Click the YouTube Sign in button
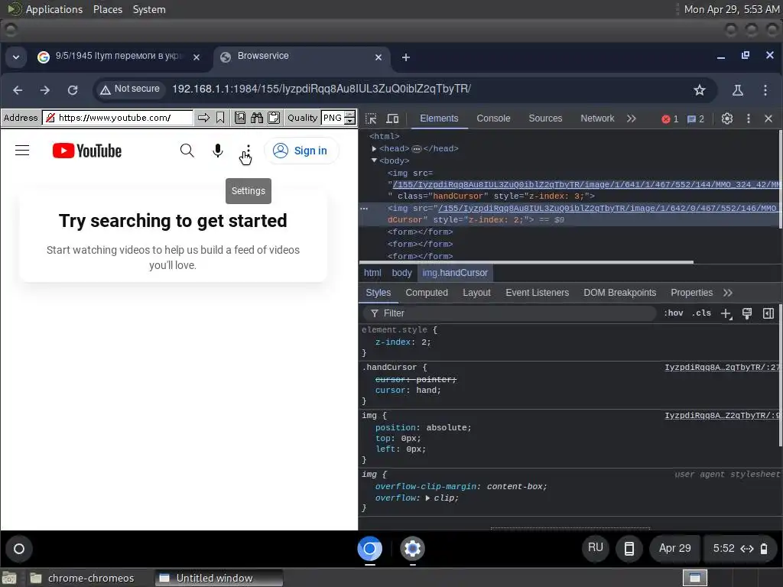This screenshot has height=587, width=783. (301, 151)
